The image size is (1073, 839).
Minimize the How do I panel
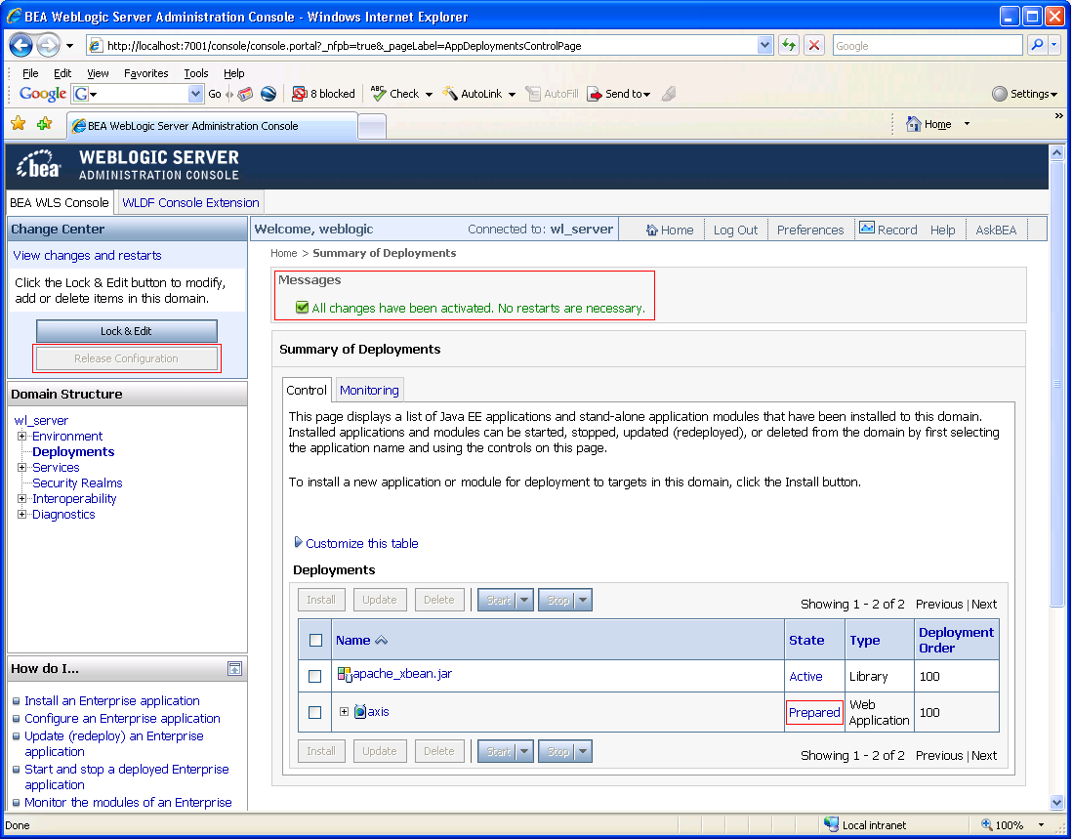pos(234,669)
